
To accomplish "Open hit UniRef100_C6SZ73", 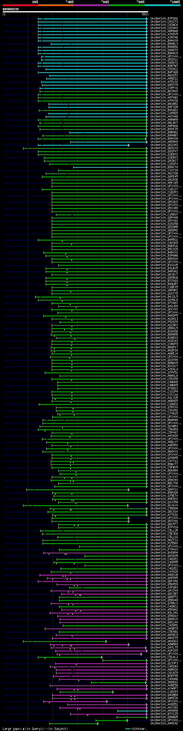I will point(164,22).
